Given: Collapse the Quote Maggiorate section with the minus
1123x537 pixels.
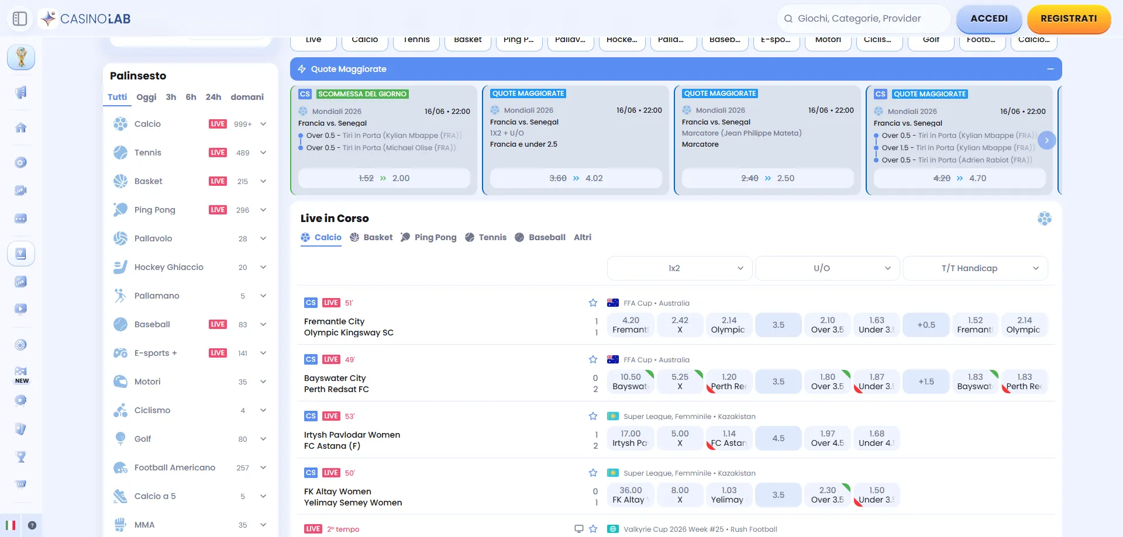Looking at the screenshot, I should coord(1050,69).
